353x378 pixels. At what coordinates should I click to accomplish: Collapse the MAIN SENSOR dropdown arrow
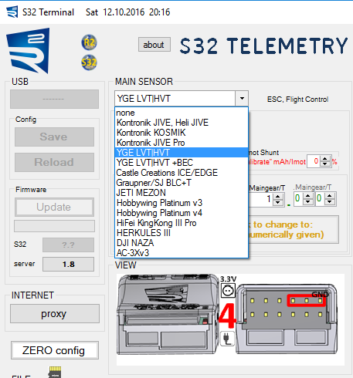[242, 99]
